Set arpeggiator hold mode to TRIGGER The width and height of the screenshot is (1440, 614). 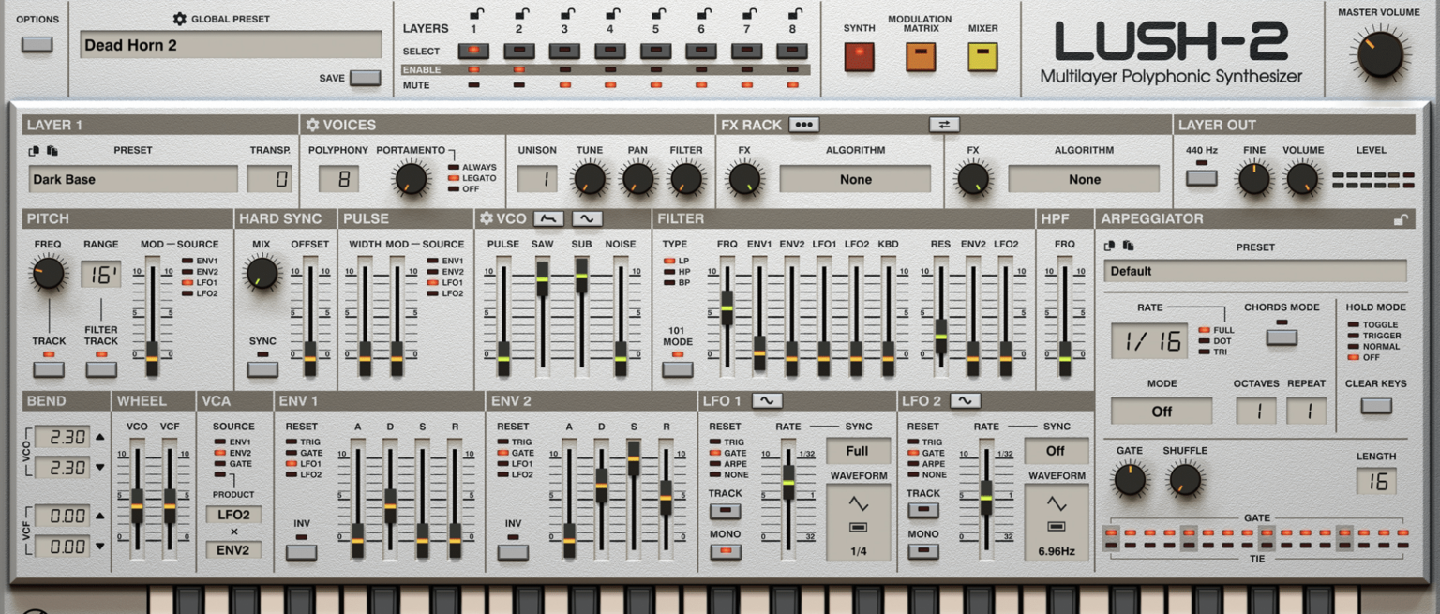(x=1353, y=336)
